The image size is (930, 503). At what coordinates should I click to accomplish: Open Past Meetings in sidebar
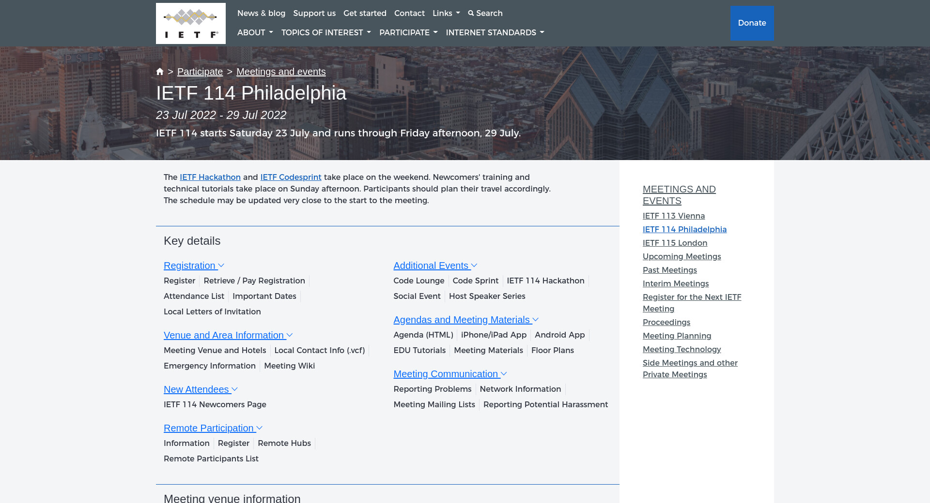[x=669, y=270]
